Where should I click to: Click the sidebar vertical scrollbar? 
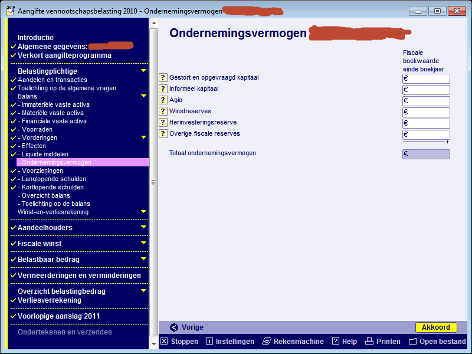point(154,177)
